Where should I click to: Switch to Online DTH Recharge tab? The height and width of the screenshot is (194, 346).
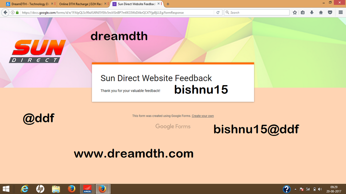click(x=82, y=4)
